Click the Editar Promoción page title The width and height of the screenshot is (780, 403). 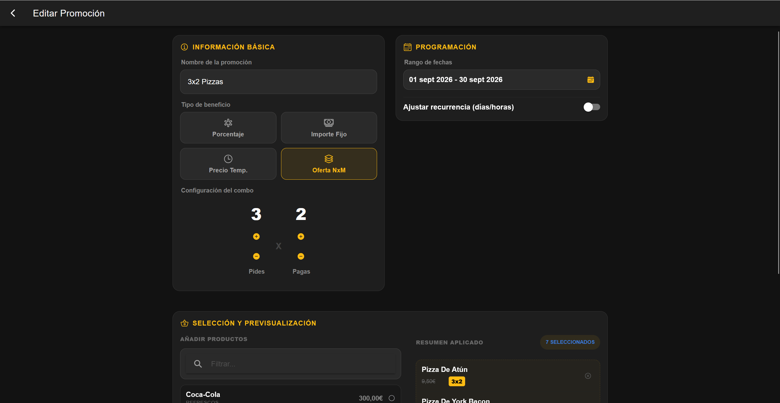click(69, 13)
